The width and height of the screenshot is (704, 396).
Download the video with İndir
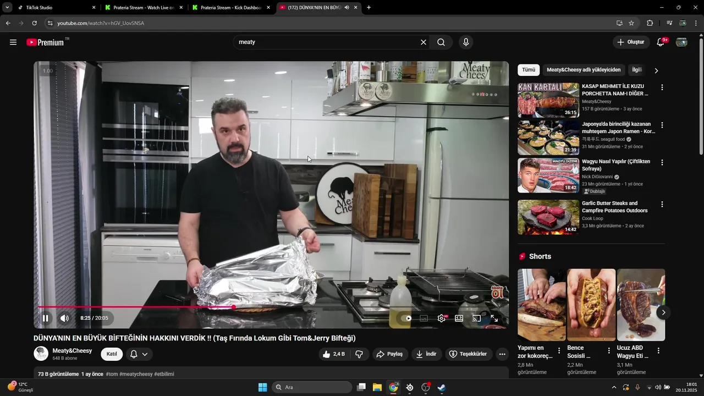coord(426,354)
